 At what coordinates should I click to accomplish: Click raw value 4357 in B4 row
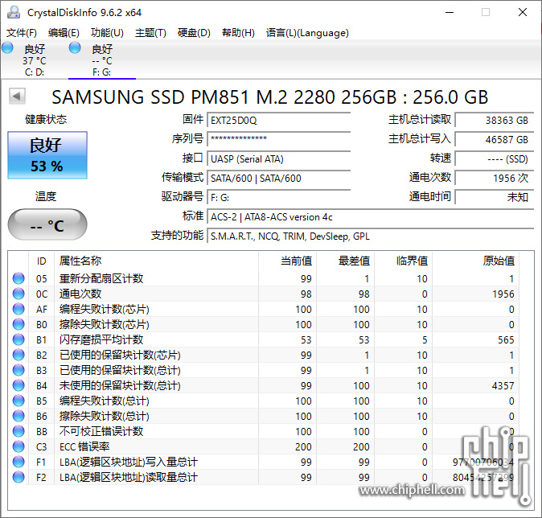503,385
